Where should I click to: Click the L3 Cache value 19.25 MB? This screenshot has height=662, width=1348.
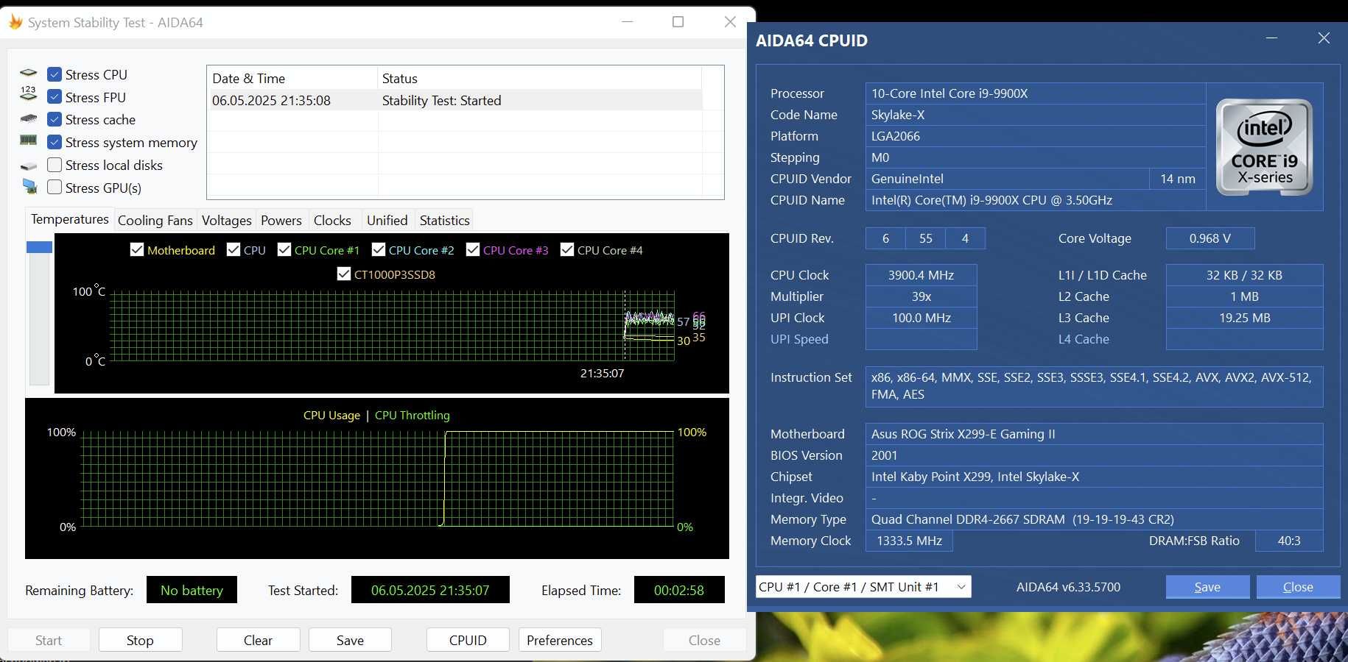pos(1244,318)
